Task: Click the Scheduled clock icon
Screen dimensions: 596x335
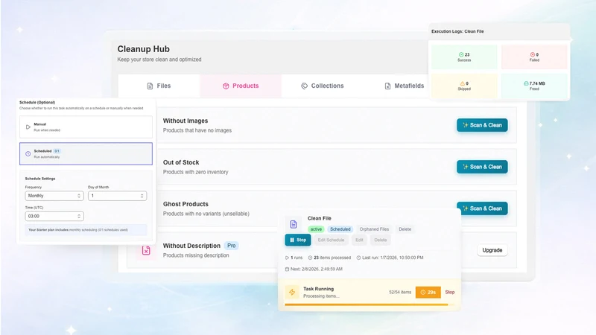Action: coord(28,154)
